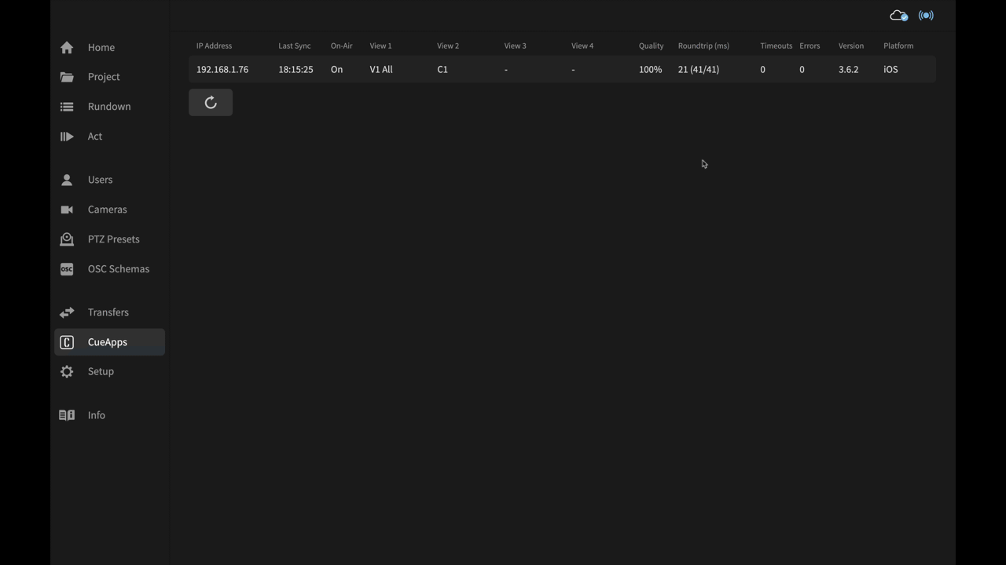Click last sync time 18:15:25
Screen dimensions: 1006x565
[296, 70]
